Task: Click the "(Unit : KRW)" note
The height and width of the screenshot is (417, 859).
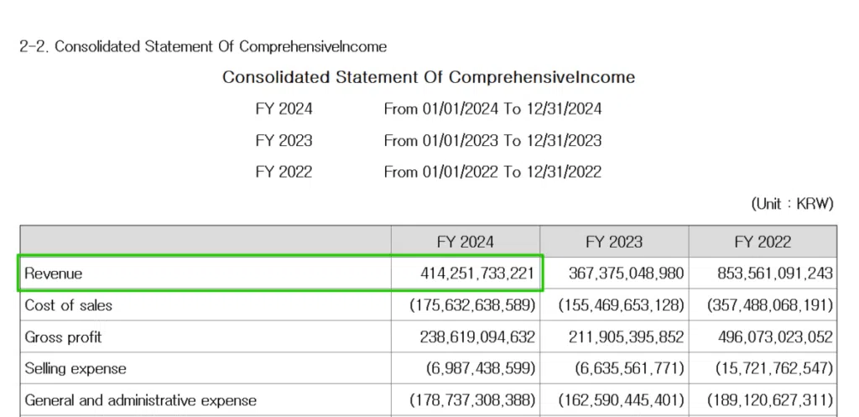Action: [793, 204]
